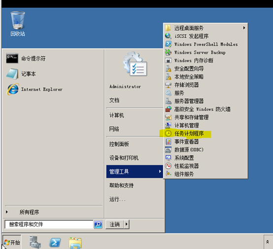This screenshot has width=273, height=249.
Task: Launch the Internet Explorer icon
Action: [12, 89]
